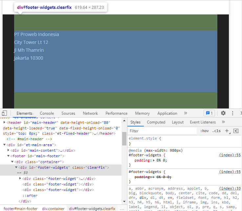This screenshot has height=211, width=242.
Task: Add a new style rule
Action: tap(227, 131)
